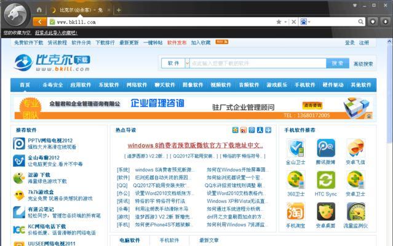Click the software search input field

[x=258, y=63]
